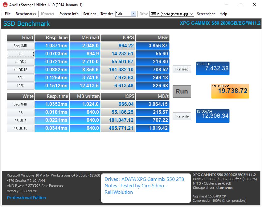Click the NTFS - Cluster size 4096B text
Viewport: 262px width, 207px height.
(212, 184)
